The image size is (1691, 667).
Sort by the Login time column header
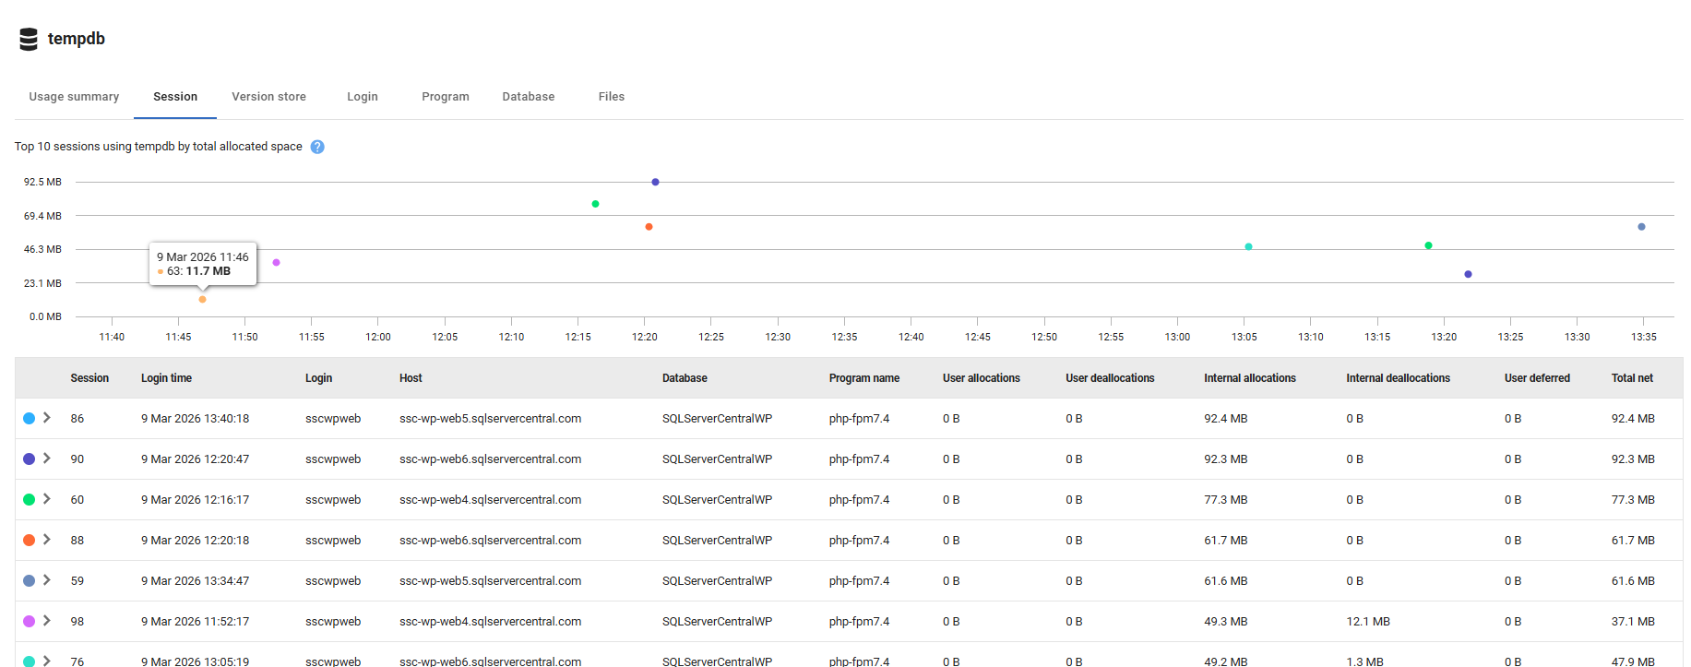(x=166, y=378)
